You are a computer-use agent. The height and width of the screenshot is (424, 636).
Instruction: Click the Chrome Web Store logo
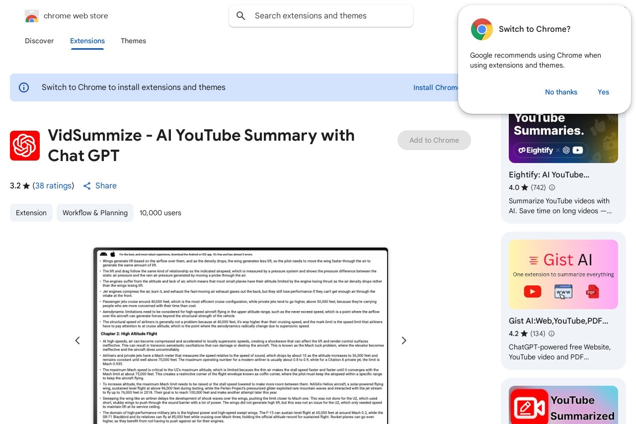point(31,16)
